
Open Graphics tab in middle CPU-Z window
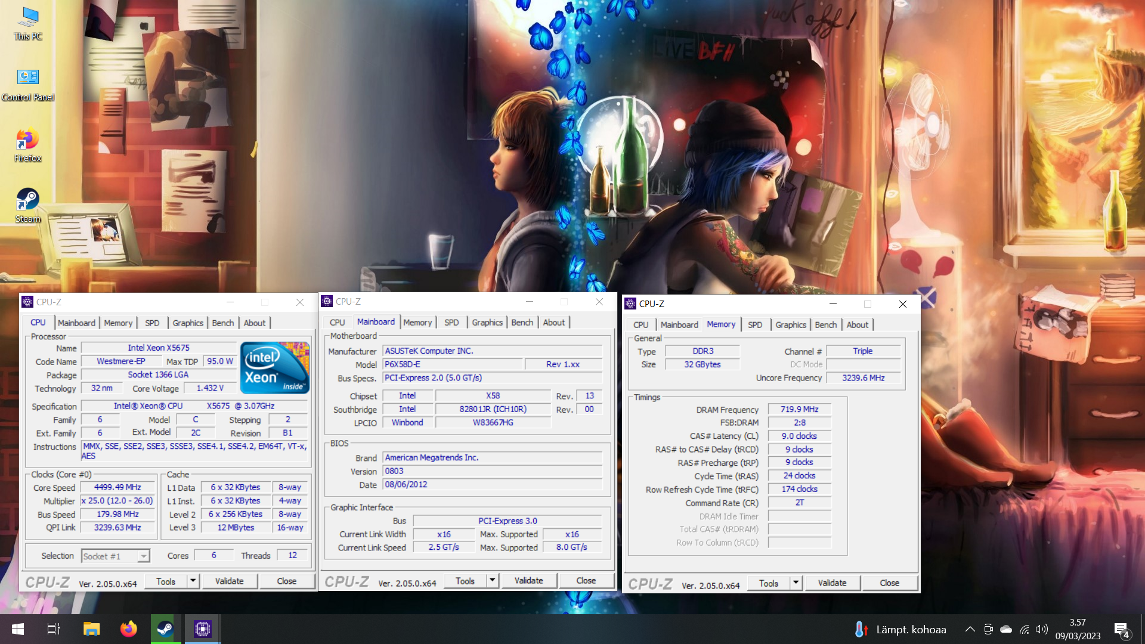coord(487,322)
